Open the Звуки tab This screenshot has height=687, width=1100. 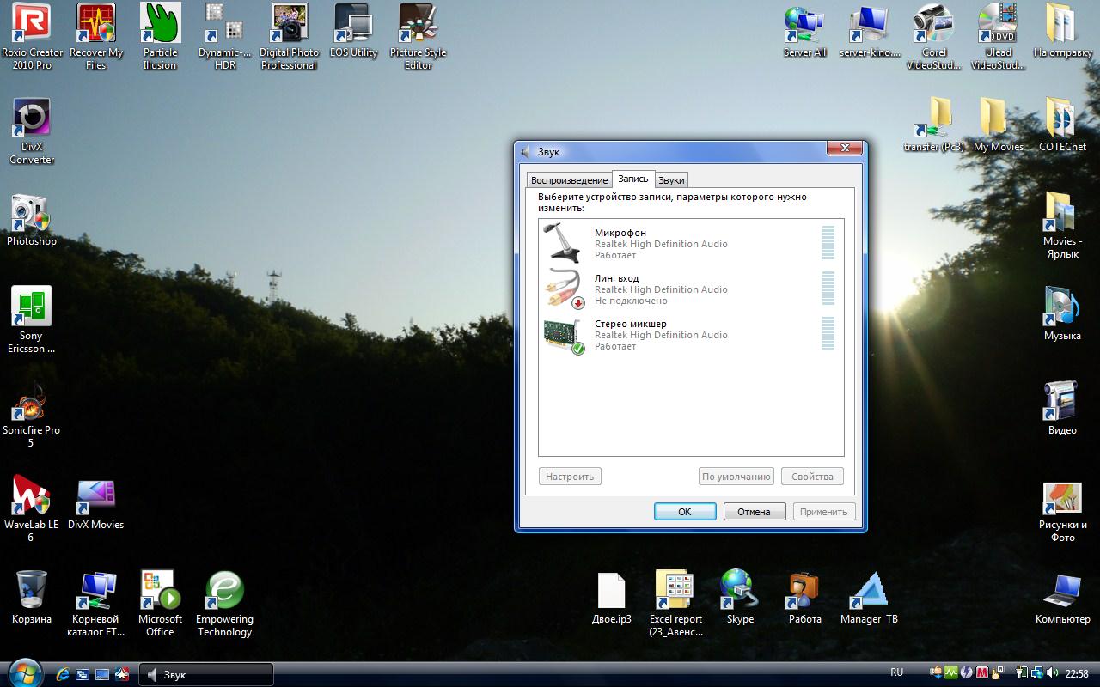(x=671, y=180)
